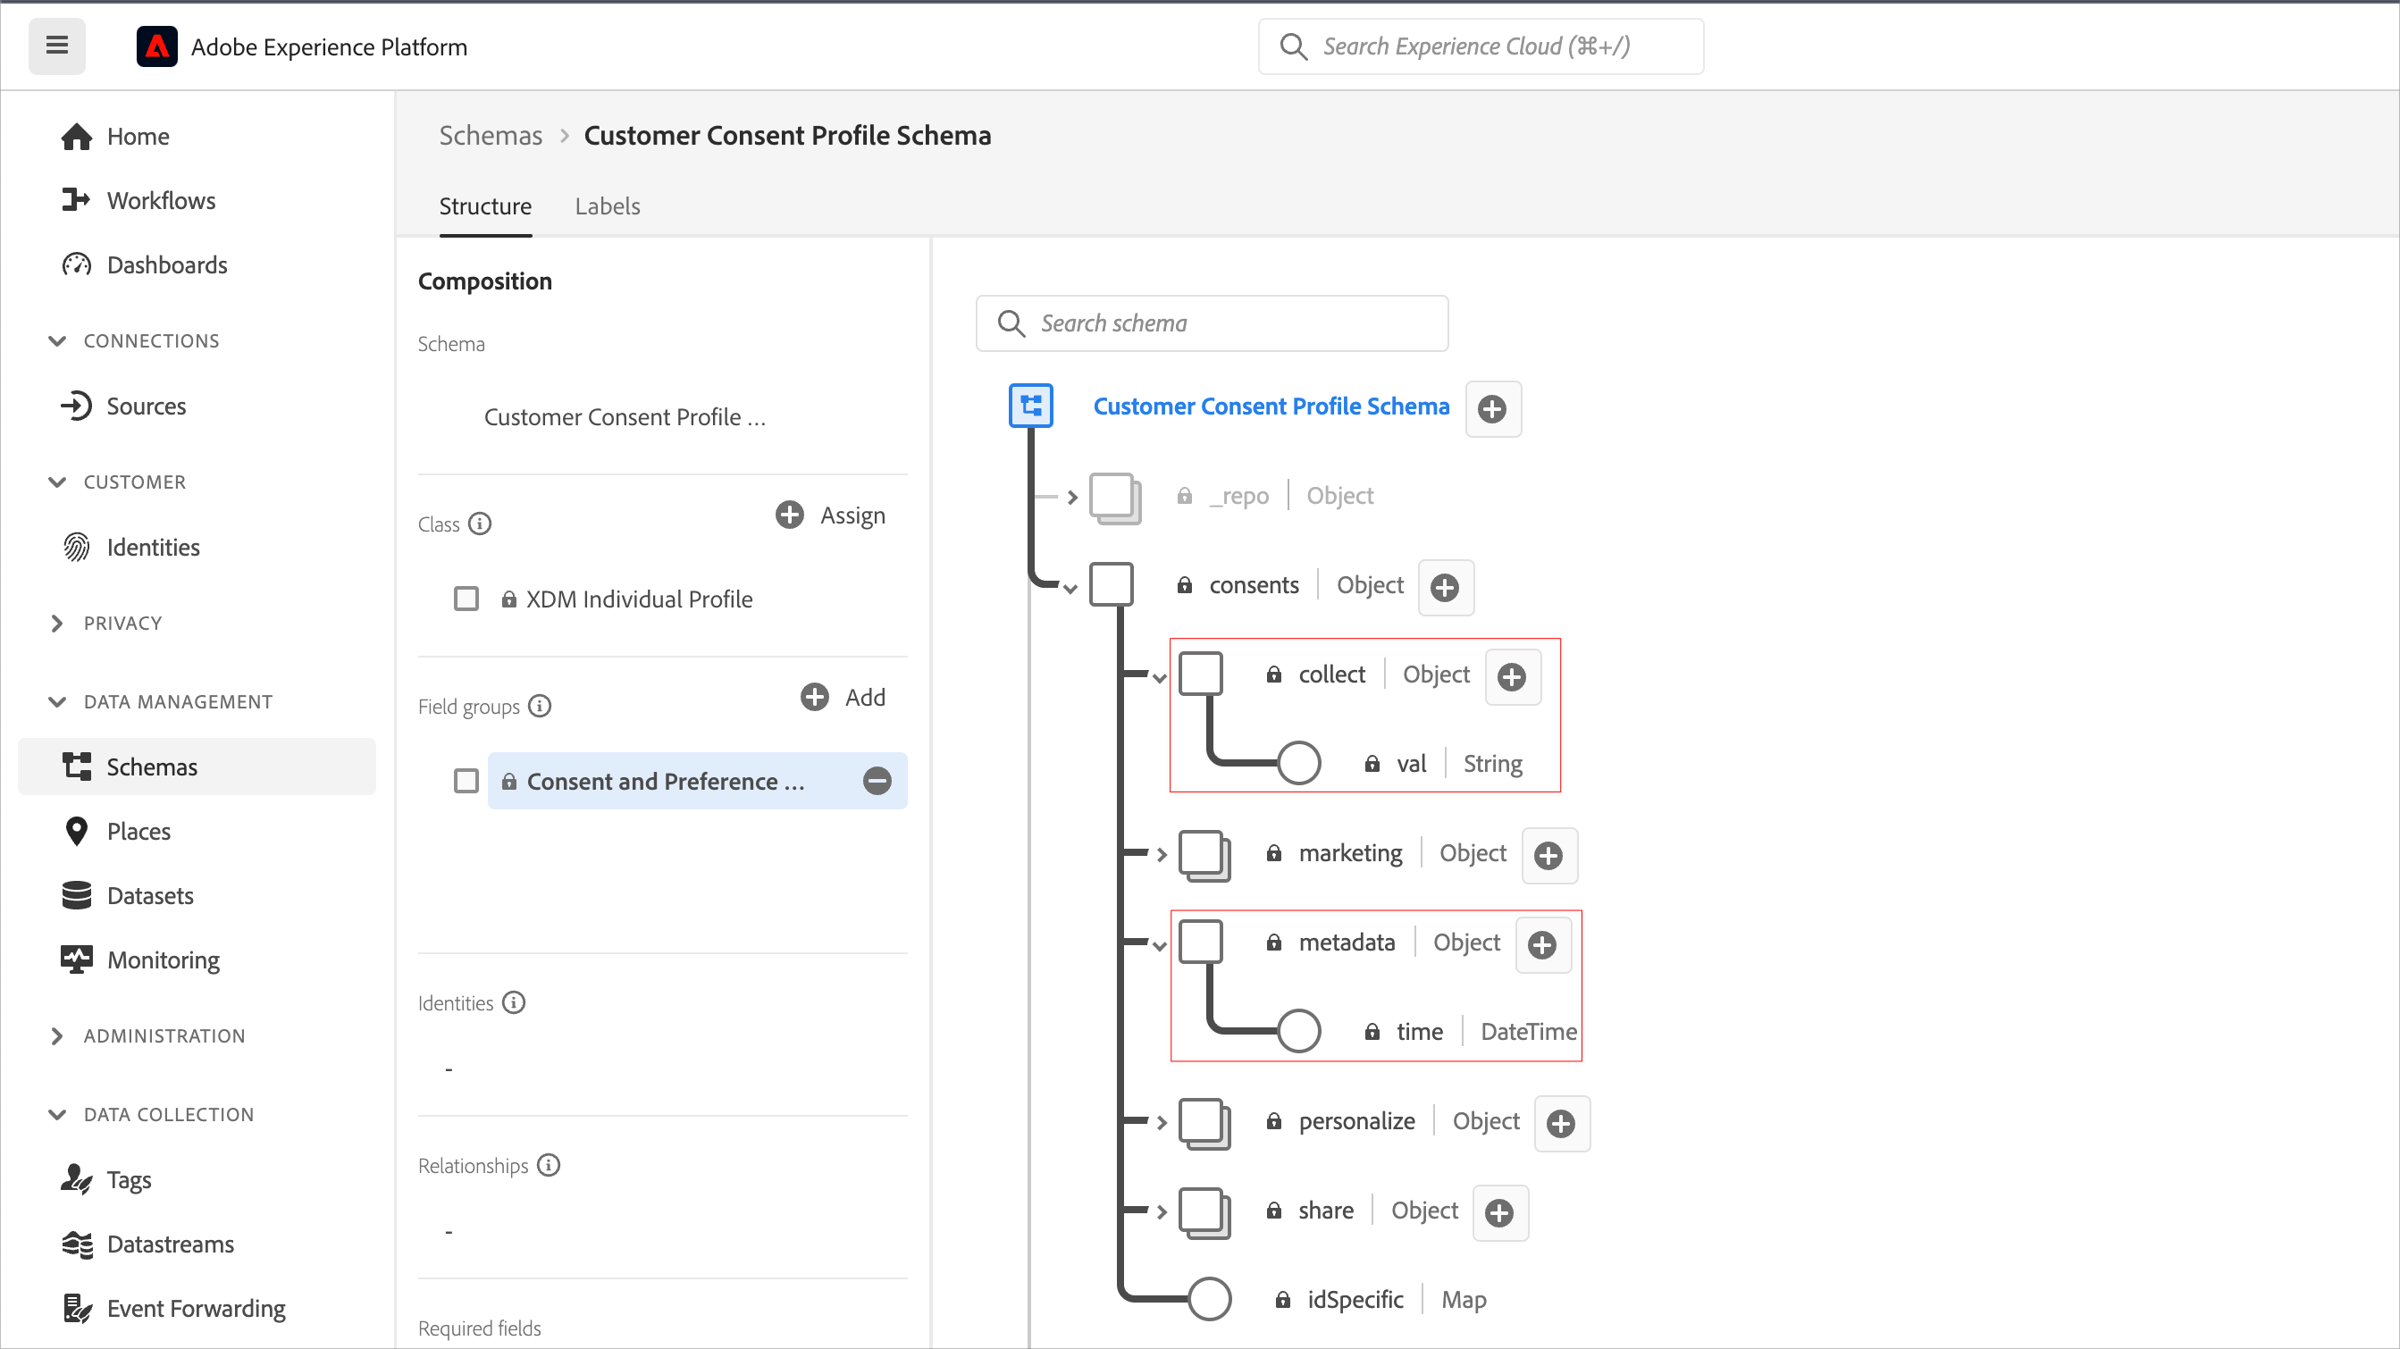The height and width of the screenshot is (1349, 2400).
Task: Click plus icon next to consents field
Action: point(1445,588)
